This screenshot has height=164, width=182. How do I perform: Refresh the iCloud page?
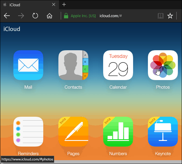point(35,16)
